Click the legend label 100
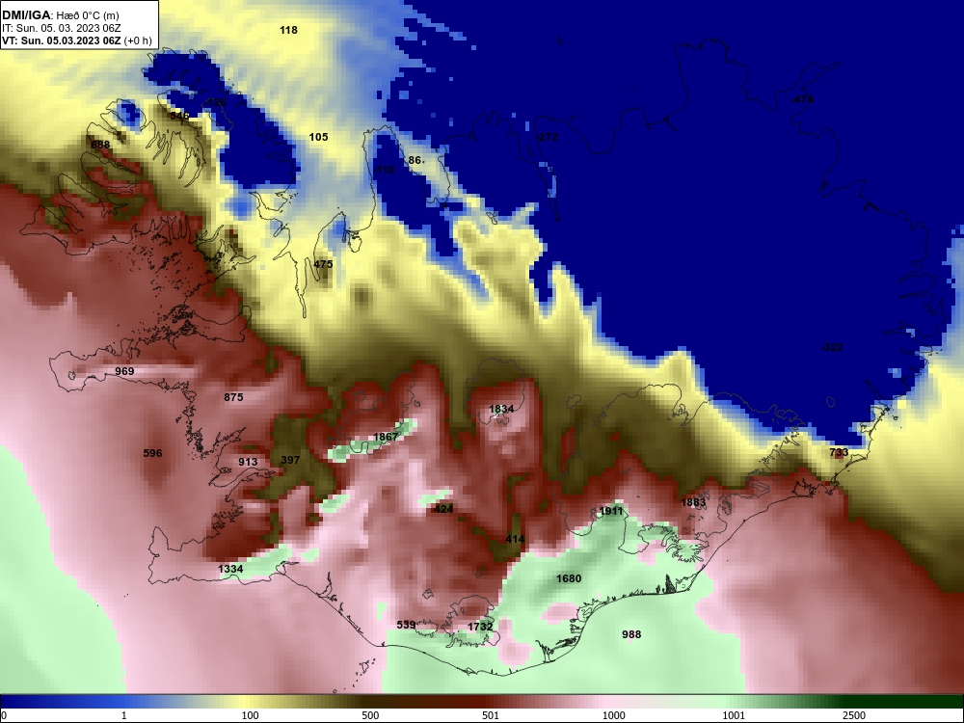Image resolution: width=964 pixels, height=723 pixels. tap(250, 715)
